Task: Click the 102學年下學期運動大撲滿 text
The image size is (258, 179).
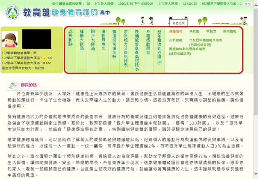Action: pyautogui.click(x=22, y=58)
